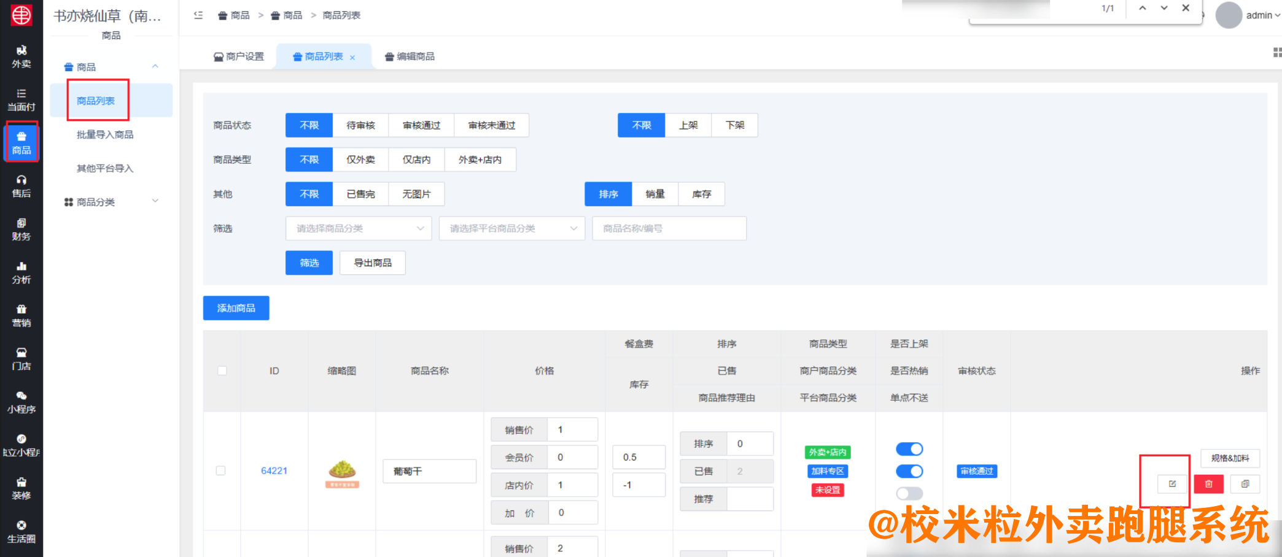1282x557 pixels.
Task: Tick the header select-all checkbox in the table
Action: click(x=222, y=371)
